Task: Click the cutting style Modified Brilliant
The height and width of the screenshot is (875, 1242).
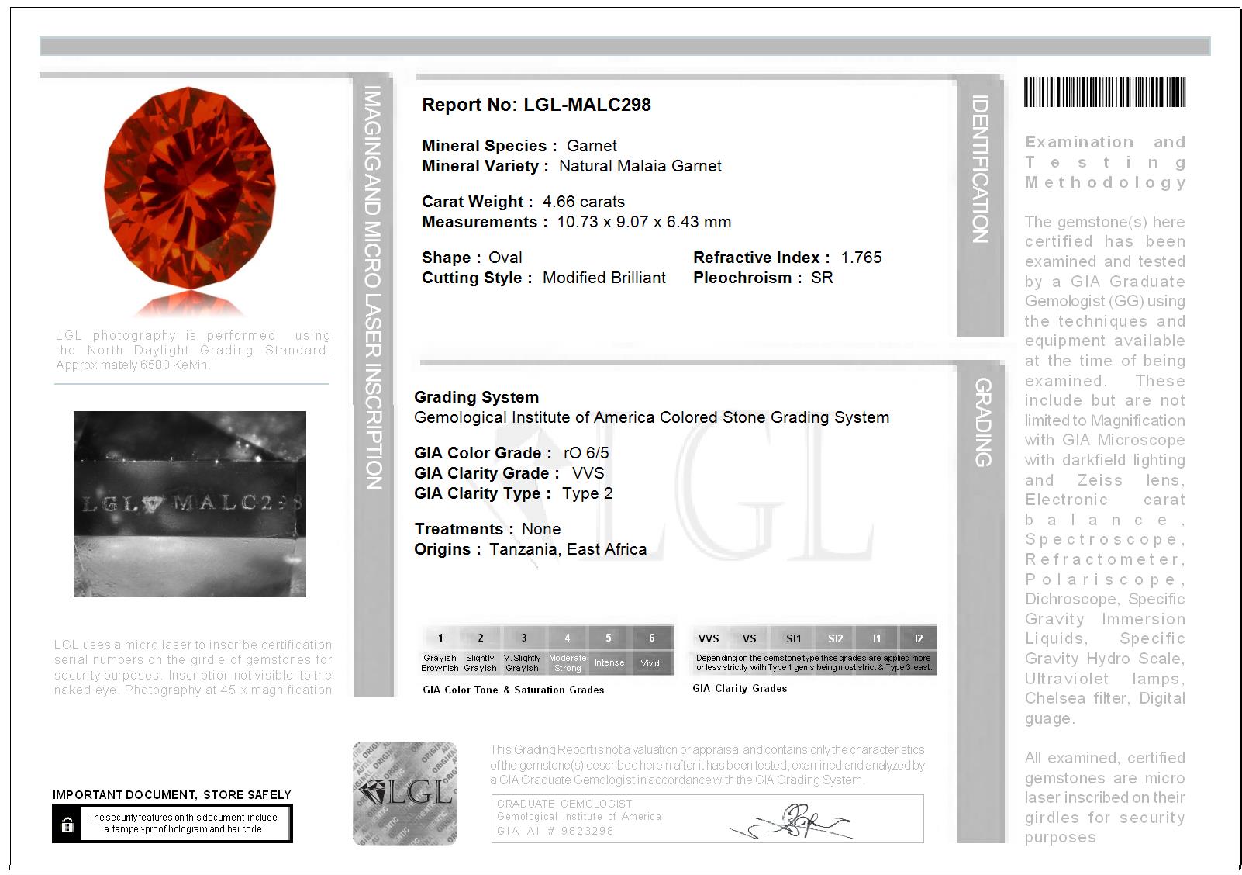Action: pyautogui.click(x=604, y=278)
